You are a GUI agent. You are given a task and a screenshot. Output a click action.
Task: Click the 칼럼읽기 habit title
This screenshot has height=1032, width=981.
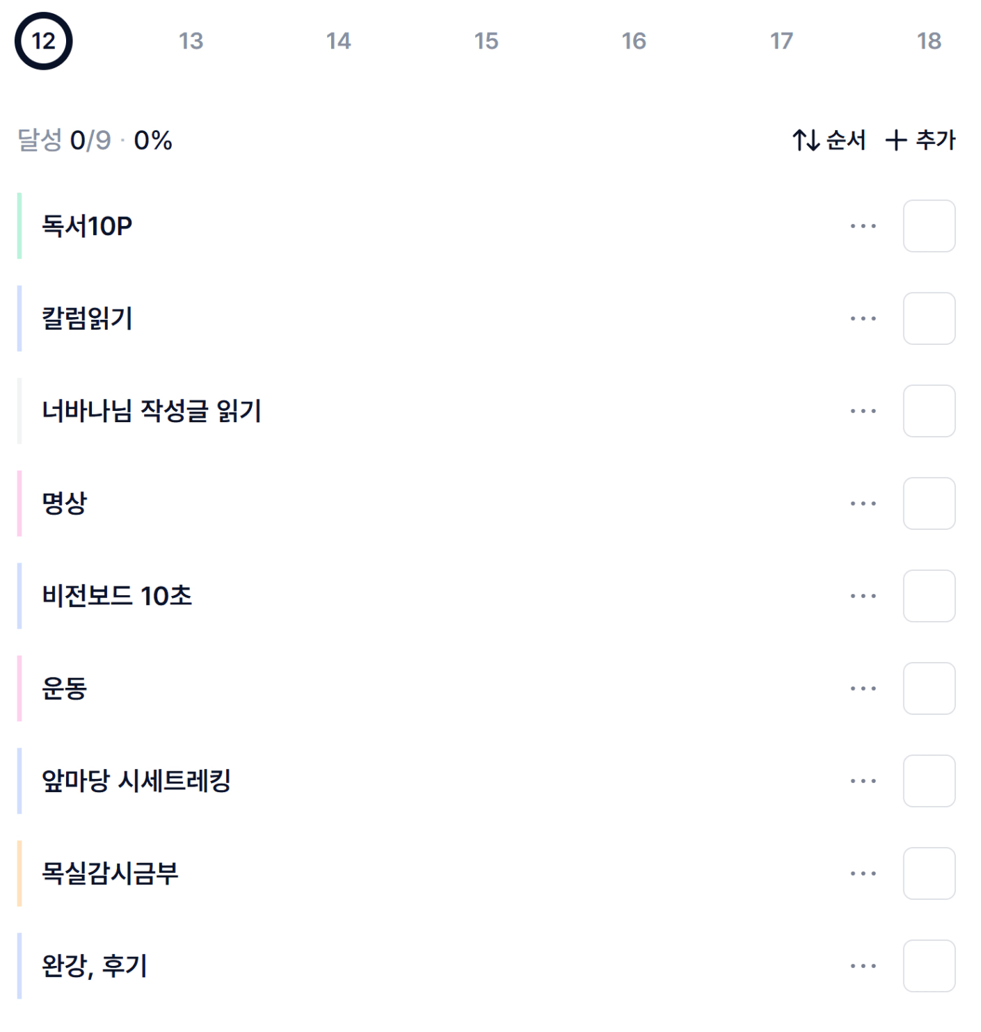[87, 319]
